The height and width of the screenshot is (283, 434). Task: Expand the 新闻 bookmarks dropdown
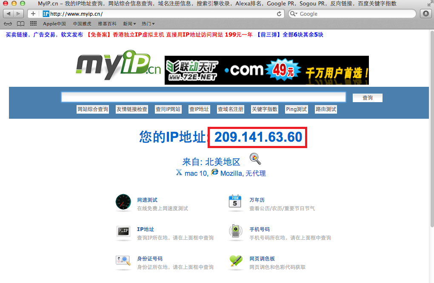click(129, 24)
